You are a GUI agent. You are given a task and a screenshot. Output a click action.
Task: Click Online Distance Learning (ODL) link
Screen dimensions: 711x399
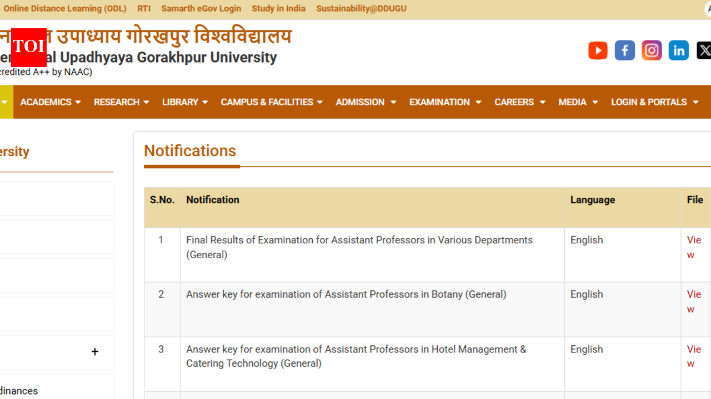(64, 8)
